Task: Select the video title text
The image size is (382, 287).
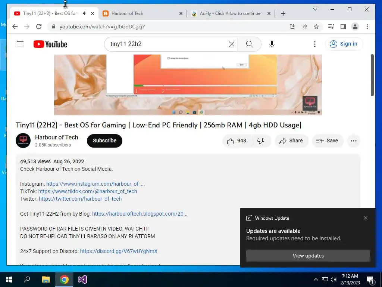Action: click(159, 125)
